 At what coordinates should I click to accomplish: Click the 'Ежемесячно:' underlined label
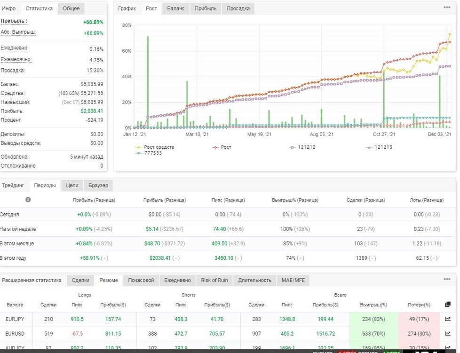coord(16,59)
